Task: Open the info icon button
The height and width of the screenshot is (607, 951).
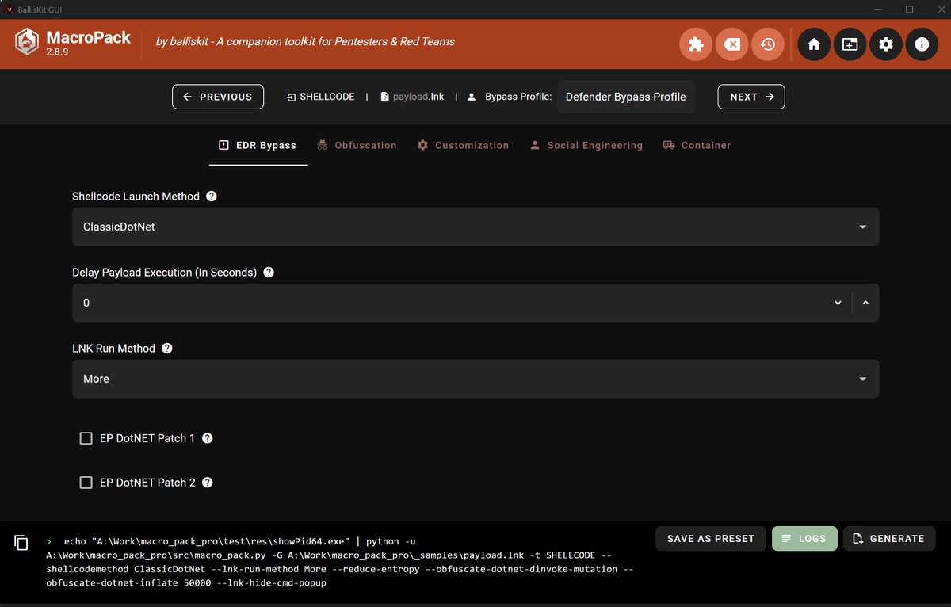Action: point(922,44)
